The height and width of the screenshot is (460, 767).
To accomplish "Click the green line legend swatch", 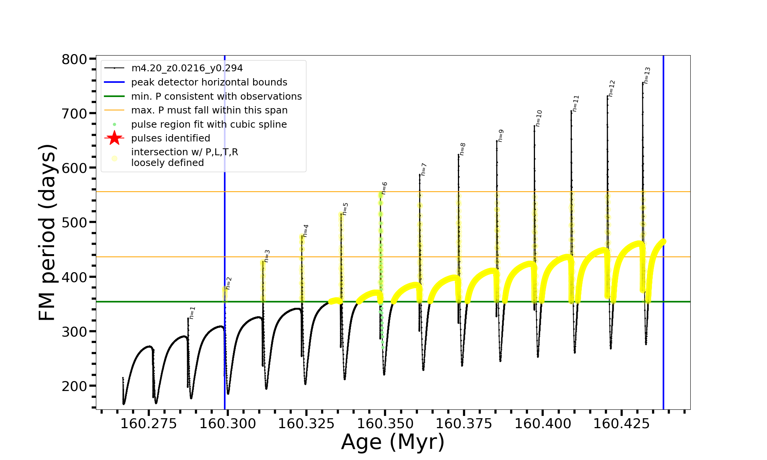I will 114,96.
